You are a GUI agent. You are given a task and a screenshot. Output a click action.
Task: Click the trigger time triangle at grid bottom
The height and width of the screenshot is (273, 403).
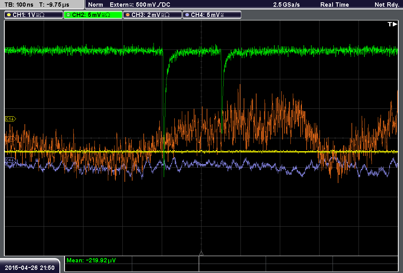pyautogui.click(x=201, y=253)
